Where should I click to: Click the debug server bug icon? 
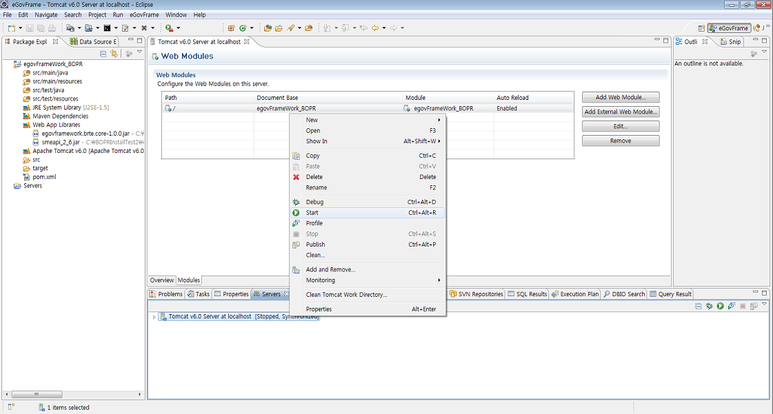[709, 306]
